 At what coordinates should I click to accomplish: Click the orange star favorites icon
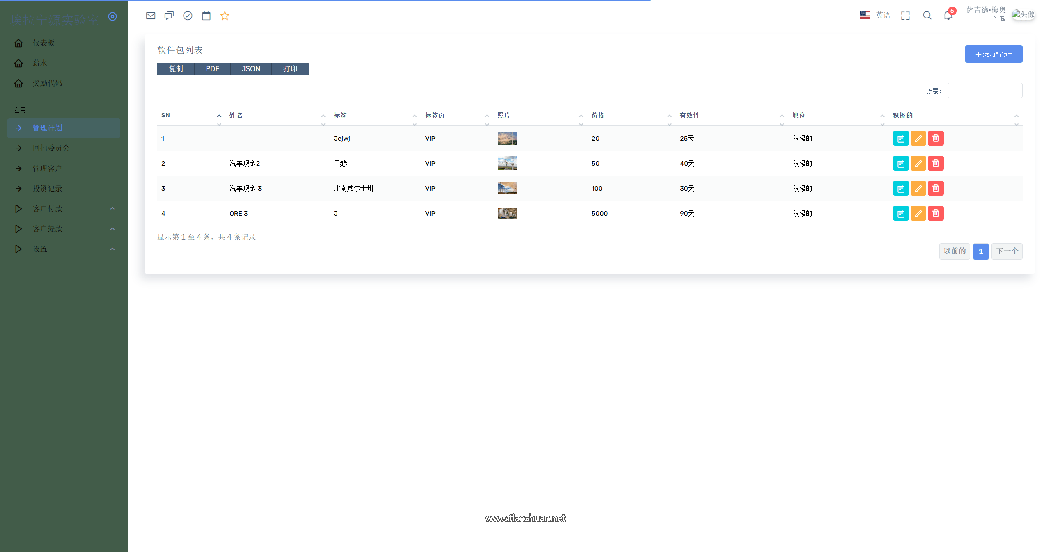click(225, 16)
